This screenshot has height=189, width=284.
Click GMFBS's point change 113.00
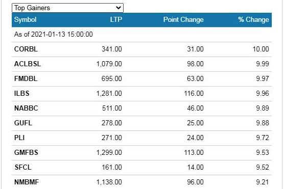pyautogui.click(x=194, y=153)
